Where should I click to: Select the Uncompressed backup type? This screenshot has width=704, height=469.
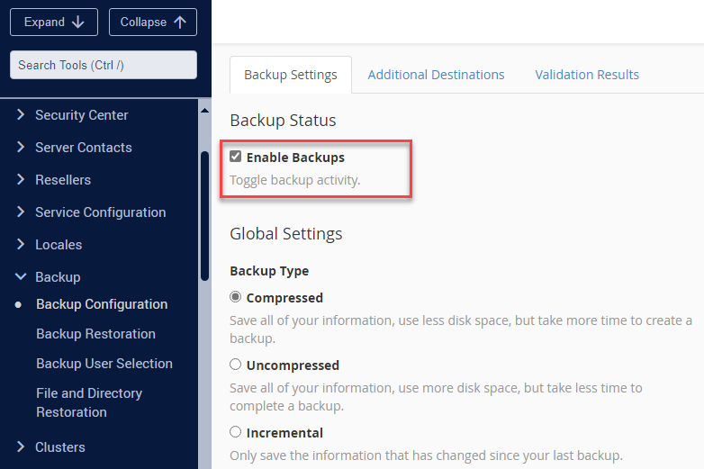pyautogui.click(x=236, y=365)
